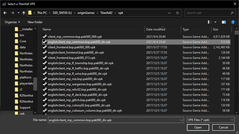Navigate to Titanfall2 in the breadcrumb

click(106, 13)
